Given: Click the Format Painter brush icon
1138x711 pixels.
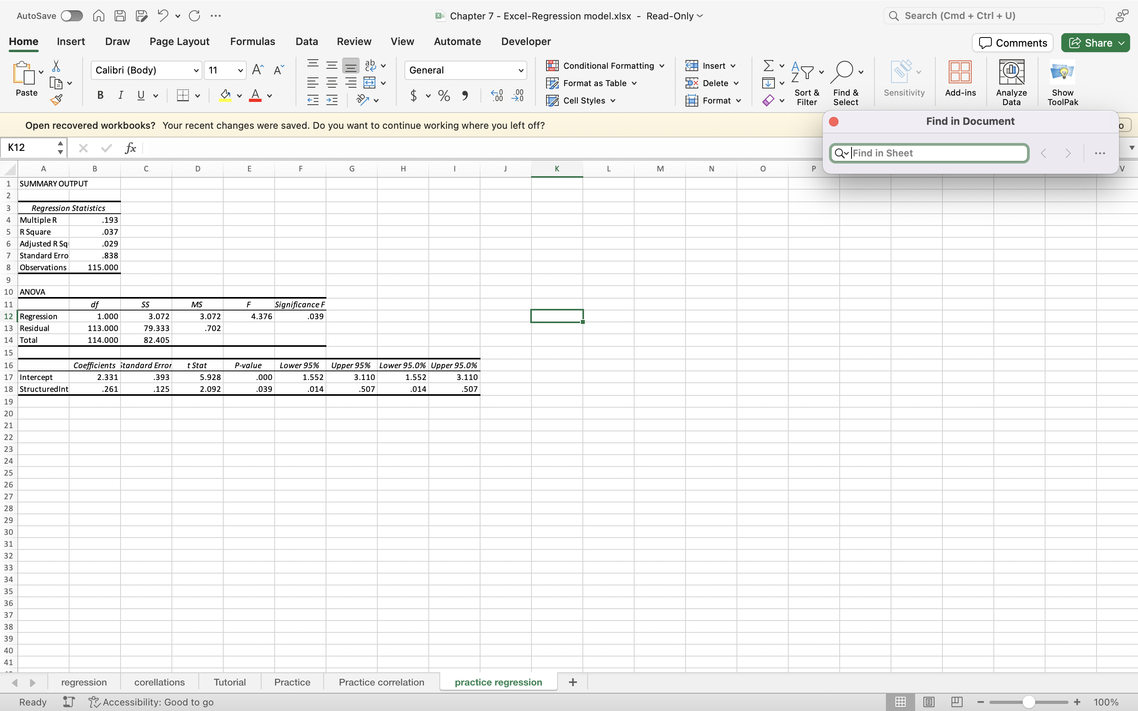Looking at the screenshot, I should click(x=57, y=100).
